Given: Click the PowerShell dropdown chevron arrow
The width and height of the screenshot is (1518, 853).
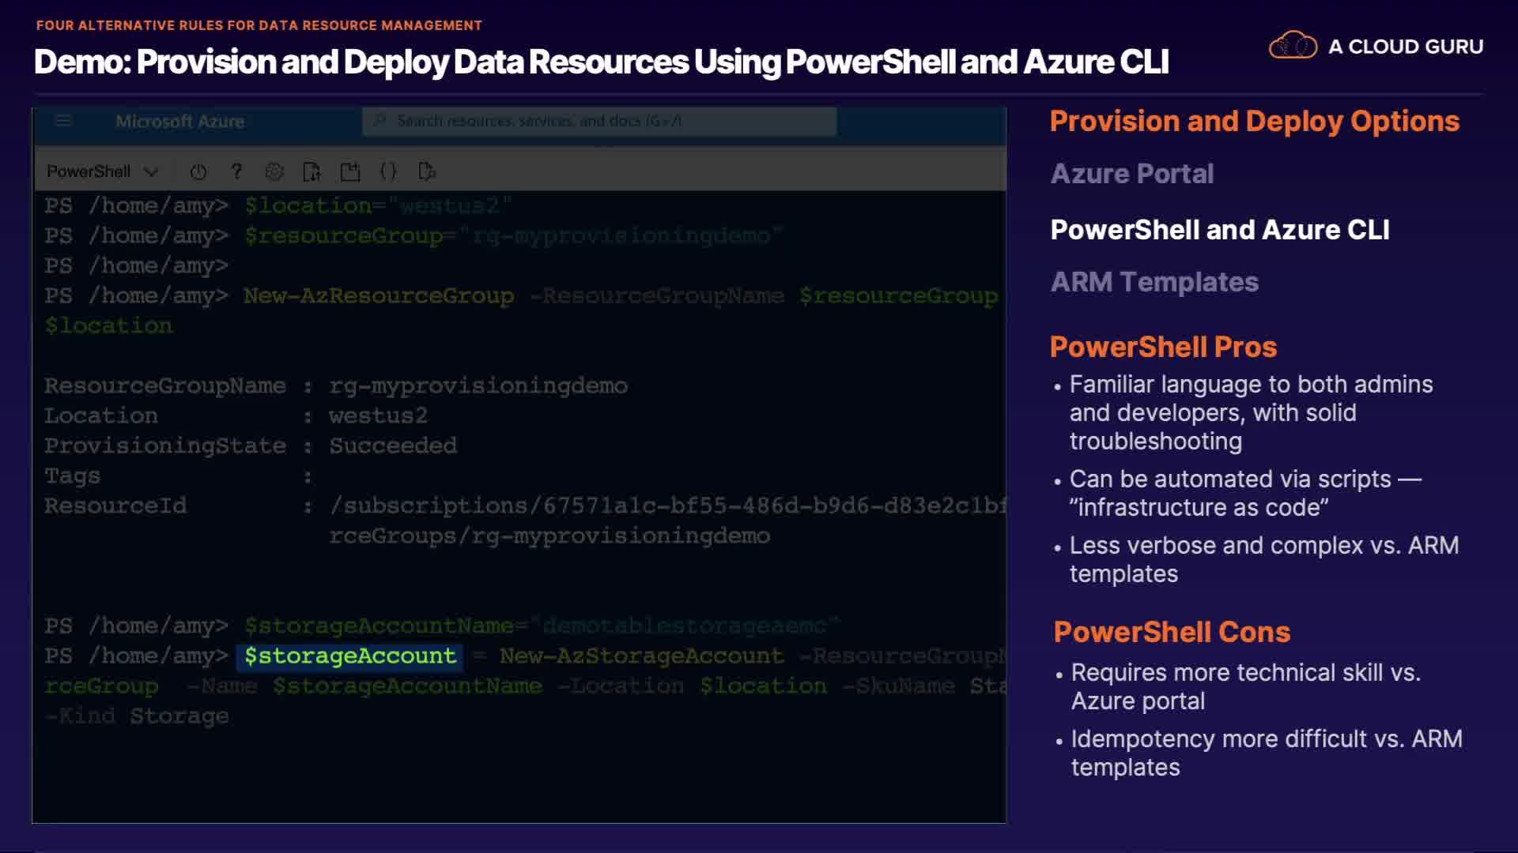Looking at the screenshot, I should click(x=152, y=171).
